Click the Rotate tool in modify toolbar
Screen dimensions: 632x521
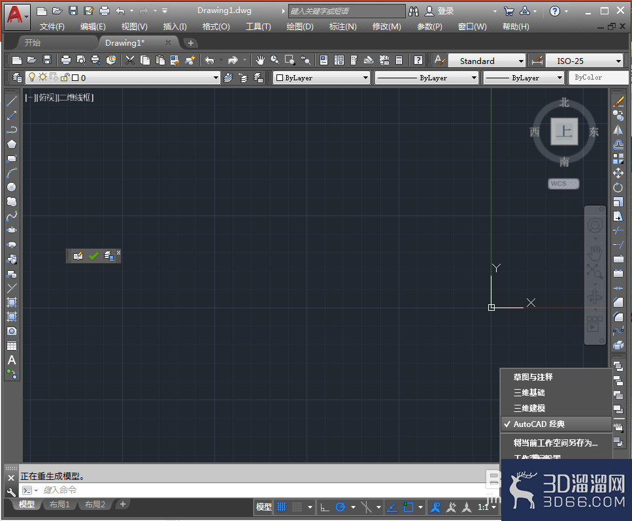[618, 187]
